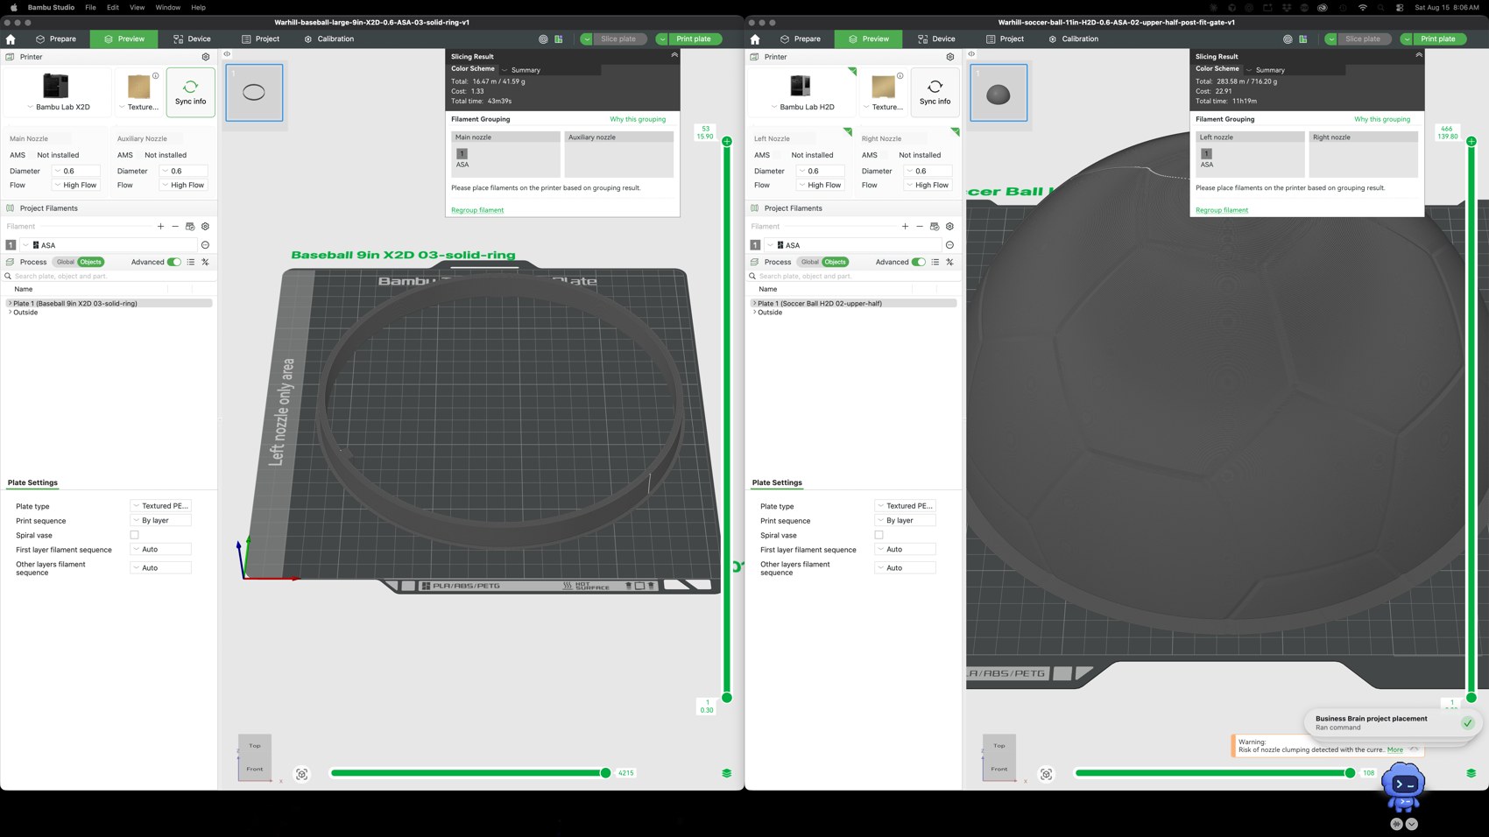Toggle eye visibility icon above left plate thumbnail

[x=227, y=54]
